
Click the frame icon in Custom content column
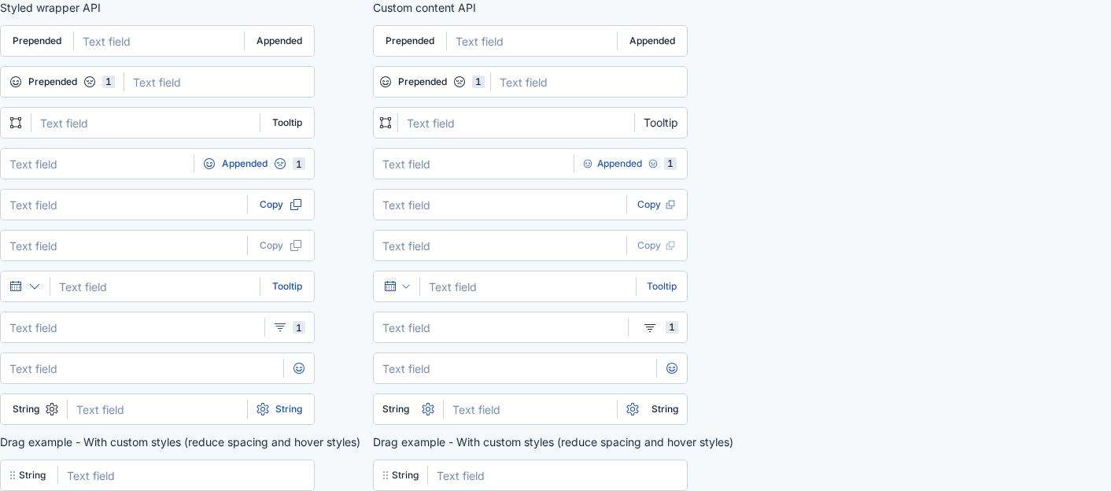(x=386, y=123)
